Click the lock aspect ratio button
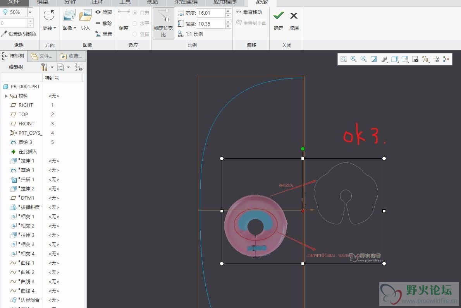The image size is (461, 308). 163,23
